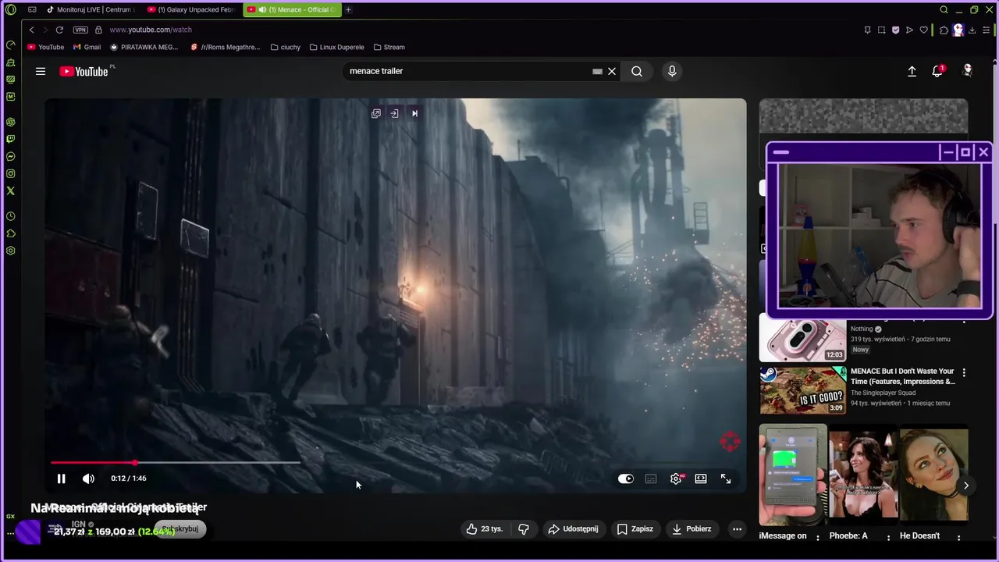The height and width of the screenshot is (562, 999).
Task: Open the site padlock info
Action: click(98, 30)
